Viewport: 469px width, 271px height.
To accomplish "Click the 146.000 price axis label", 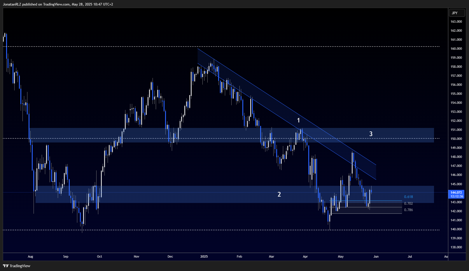I will point(456,175).
